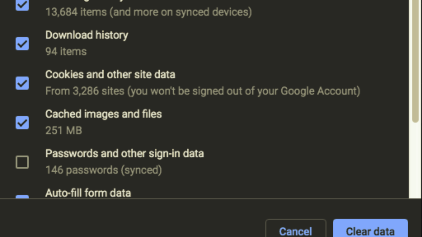Click the Passwords and other sign-in data label

124,153
